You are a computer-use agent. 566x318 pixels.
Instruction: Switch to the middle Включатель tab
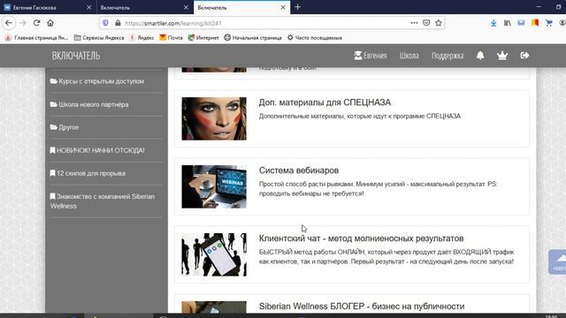pos(145,7)
